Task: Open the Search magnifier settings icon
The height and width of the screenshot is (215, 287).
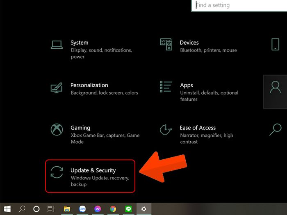Action: click(275, 130)
